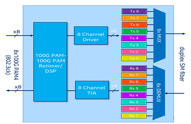The height and width of the screenshot is (124, 191).
Task: Click the duplex SM fiber label
Action: pyautogui.click(x=182, y=64)
